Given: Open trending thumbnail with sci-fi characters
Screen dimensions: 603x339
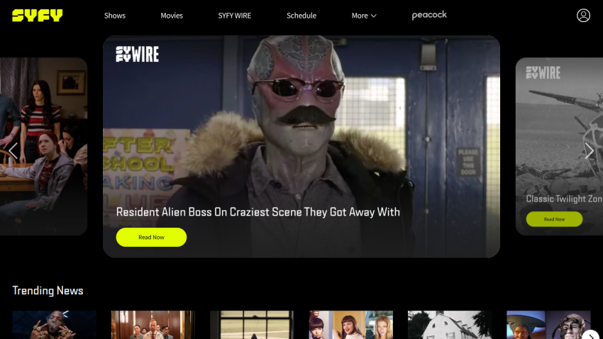Looking at the screenshot, I should [x=548, y=325].
